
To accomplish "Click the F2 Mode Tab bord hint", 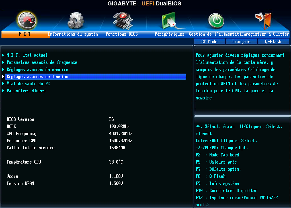I will coord(217,155).
